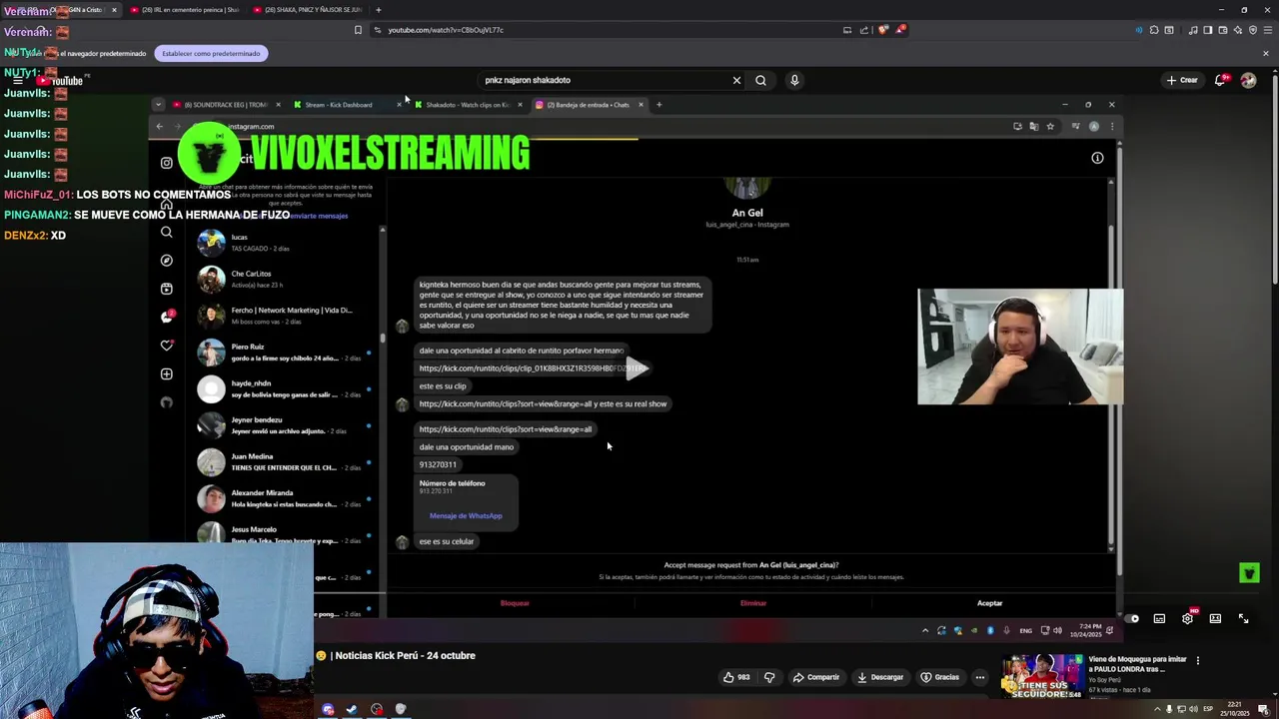The width and height of the screenshot is (1279, 719).
Task: Open the Mensaje de WhatsApp link
Action: point(466,516)
